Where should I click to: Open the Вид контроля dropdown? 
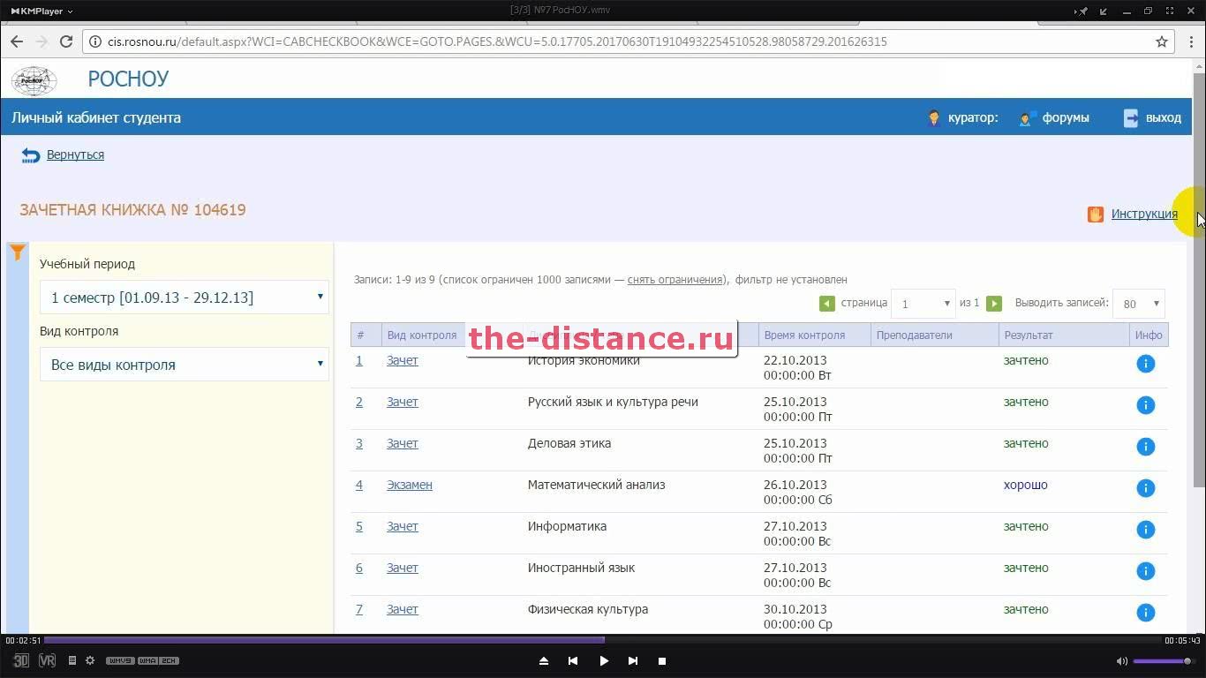(x=185, y=365)
